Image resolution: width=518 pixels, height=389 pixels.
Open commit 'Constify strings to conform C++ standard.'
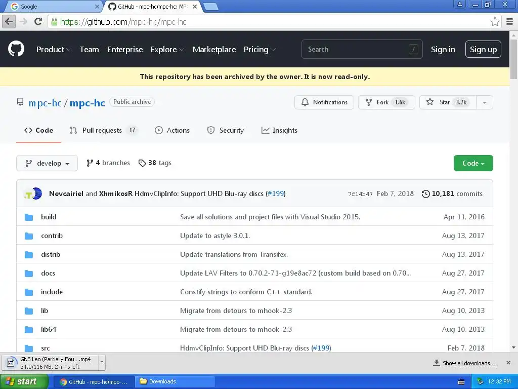pyautogui.click(x=246, y=292)
